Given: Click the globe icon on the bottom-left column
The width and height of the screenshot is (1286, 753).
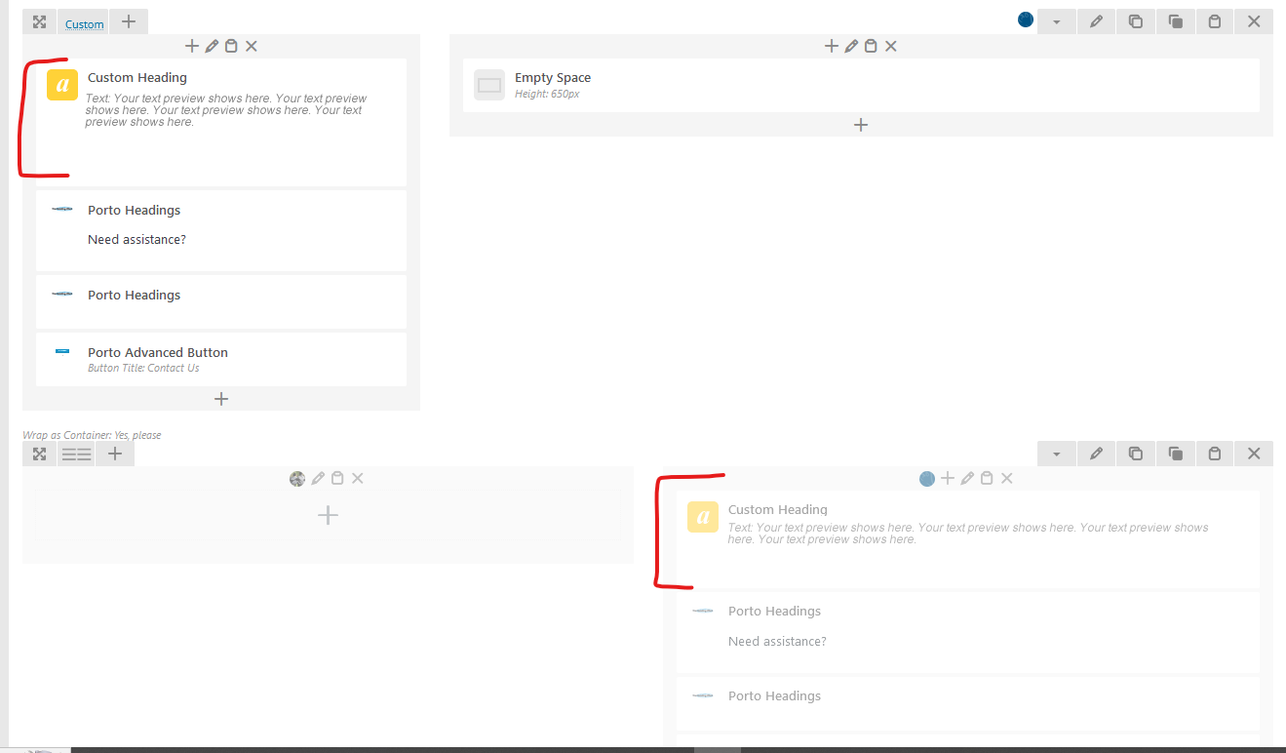Looking at the screenshot, I should click(x=297, y=478).
